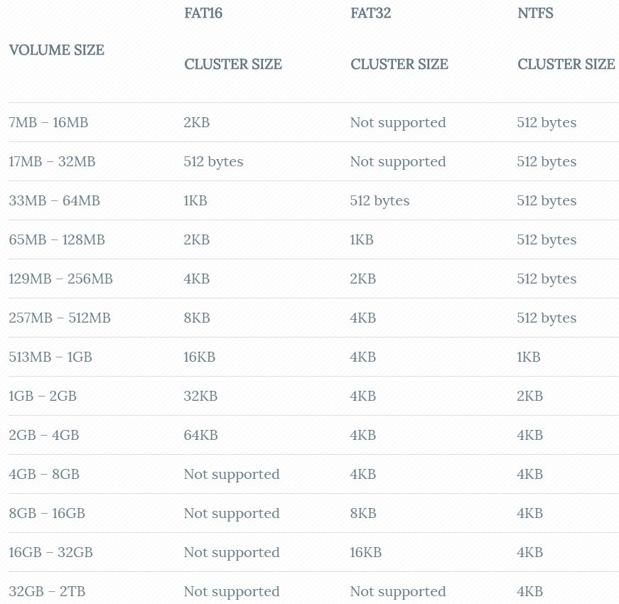Viewport: 619px width, 604px height.
Task: Click the FAT16 header text
Action: (x=203, y=13)
